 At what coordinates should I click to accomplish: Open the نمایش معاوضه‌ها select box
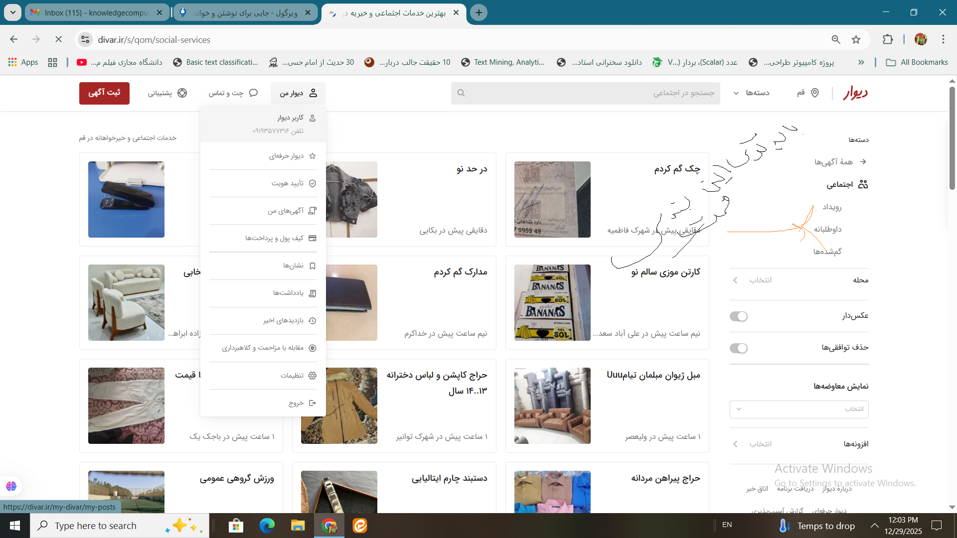tap(798, 409)
